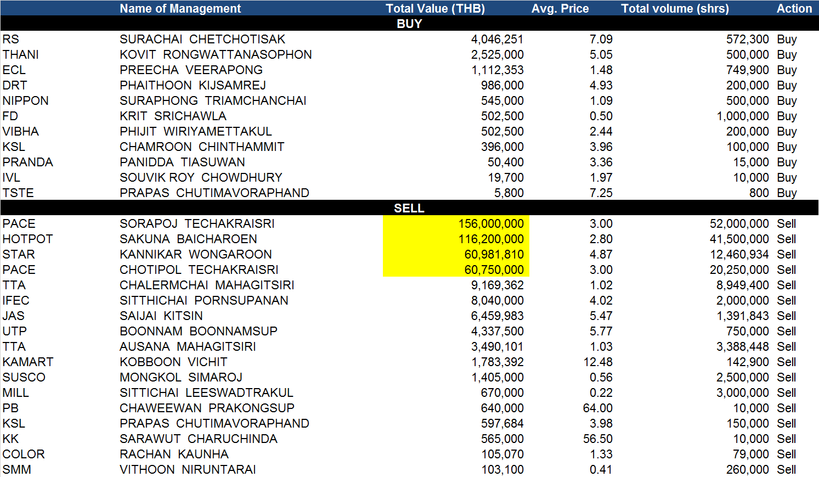Click highlighted value 156,000,000
Image resolution: width=819 pixels, height=477 pixels.
[491, 223]
